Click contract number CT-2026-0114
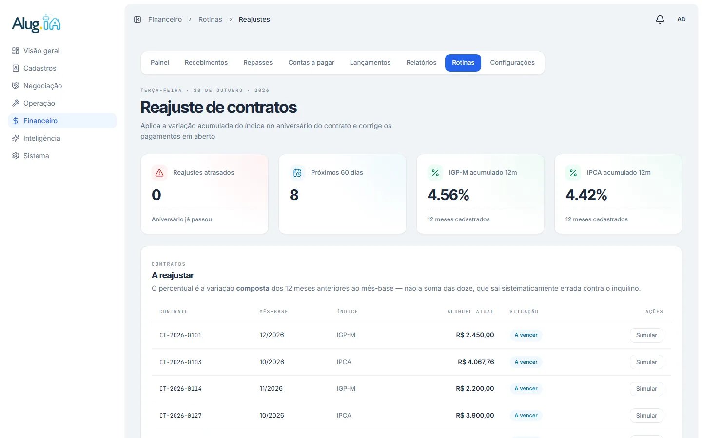Image resolution: width=702 pixels, height=438 pixels. (x=180, y=389)
